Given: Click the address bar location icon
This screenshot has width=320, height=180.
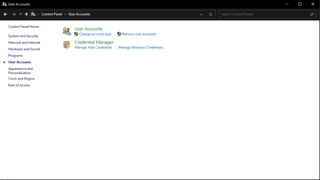Looking at the screenshot, I should tap(33, 14).
